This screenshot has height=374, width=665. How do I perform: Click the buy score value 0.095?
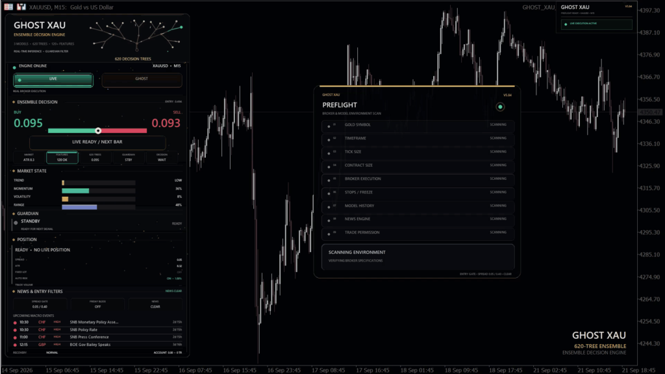click(x=28, y=123)
